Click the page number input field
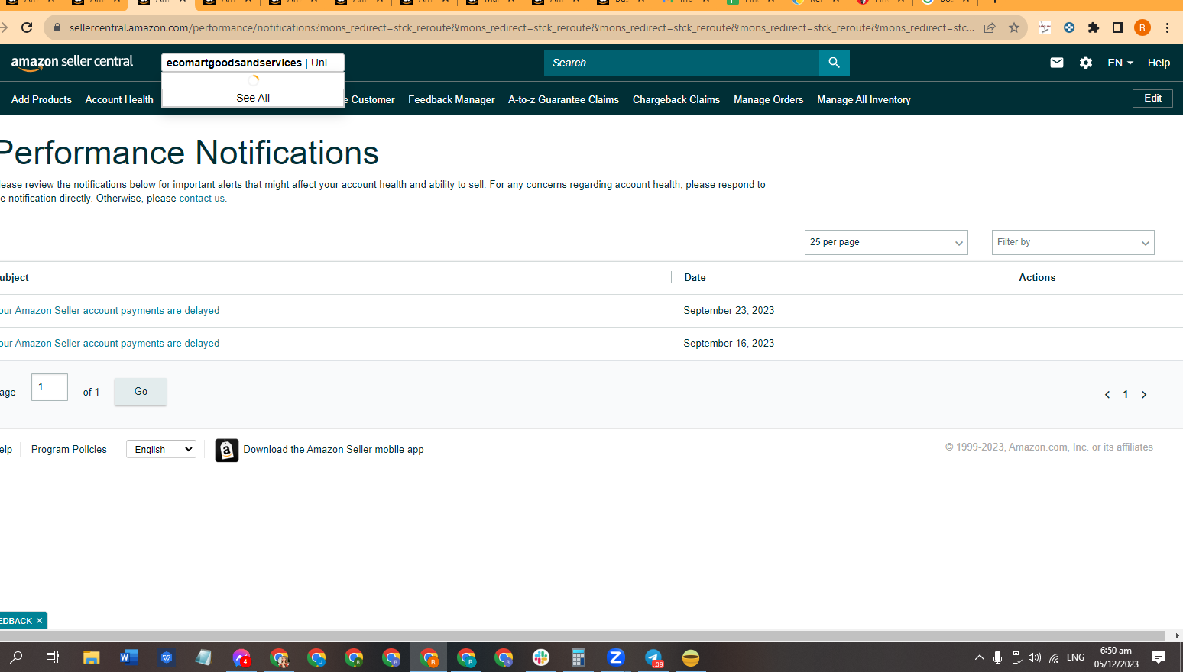Viewport: 1183px width, 672px height. point(50,387)
